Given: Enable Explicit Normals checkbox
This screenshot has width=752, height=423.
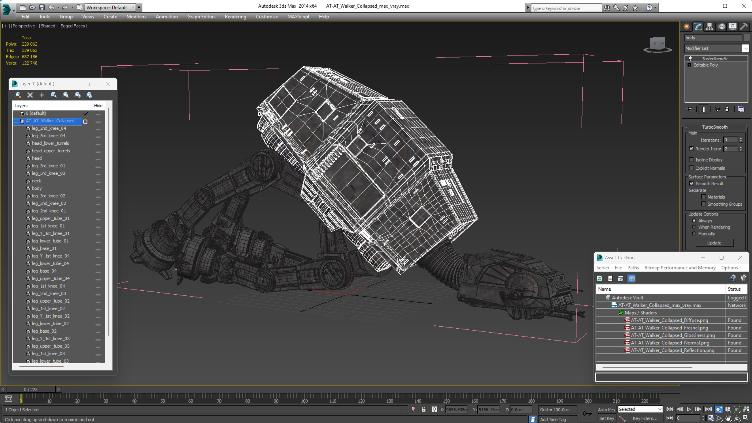Looking at the screenshot, I should pyautogui.click(x=691, y=168).
